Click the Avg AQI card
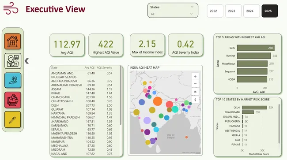The height and width of the screenshot is (160, 287). click(67, 45)
